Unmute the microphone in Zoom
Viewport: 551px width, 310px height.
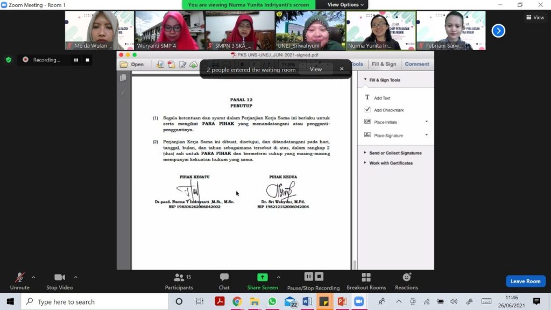[20, 281]
